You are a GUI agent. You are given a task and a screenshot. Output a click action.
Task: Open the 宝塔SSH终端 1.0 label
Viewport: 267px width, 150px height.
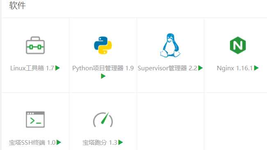coord(32,142)
